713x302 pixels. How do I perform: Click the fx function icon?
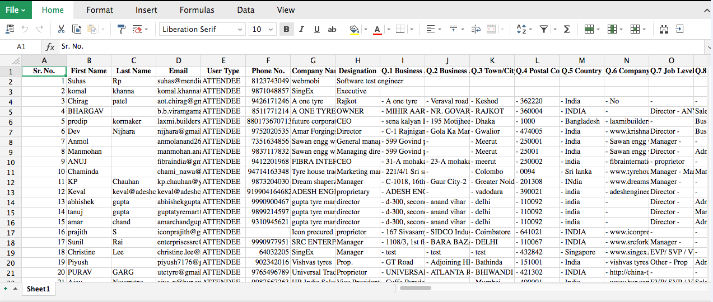(50, 47)
